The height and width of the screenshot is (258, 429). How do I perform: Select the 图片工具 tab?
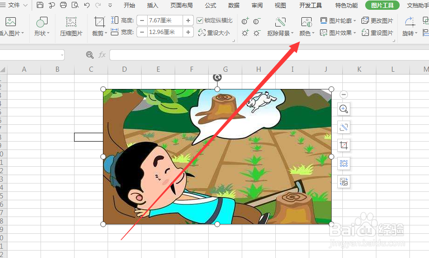pyautogui.click(x=382, y=5)
